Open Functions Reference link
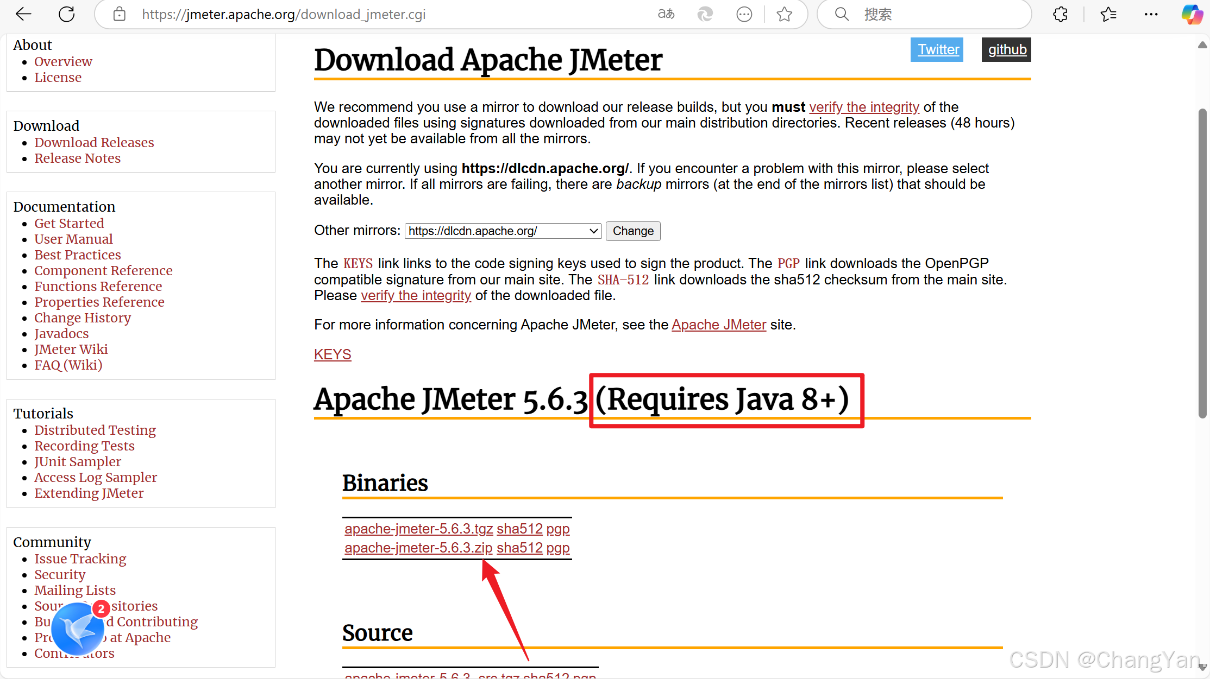 (x=98, y=287)
